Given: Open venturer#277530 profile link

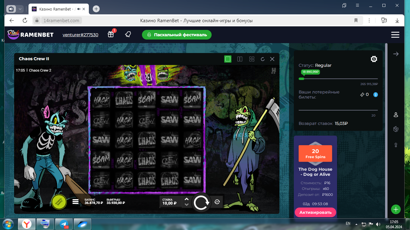Looking at the screenshot, I should 80,35.
